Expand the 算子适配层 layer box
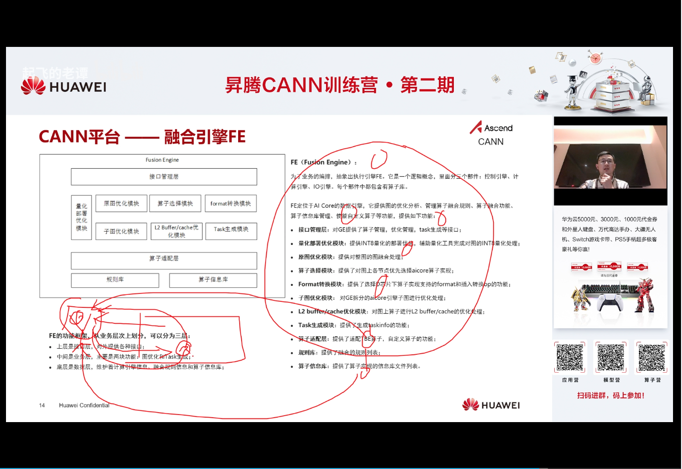682x469 pixels. (164, 260)
